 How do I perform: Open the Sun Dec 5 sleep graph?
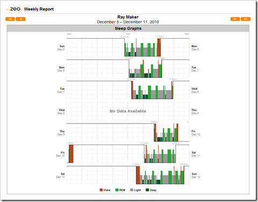point(128,47)
